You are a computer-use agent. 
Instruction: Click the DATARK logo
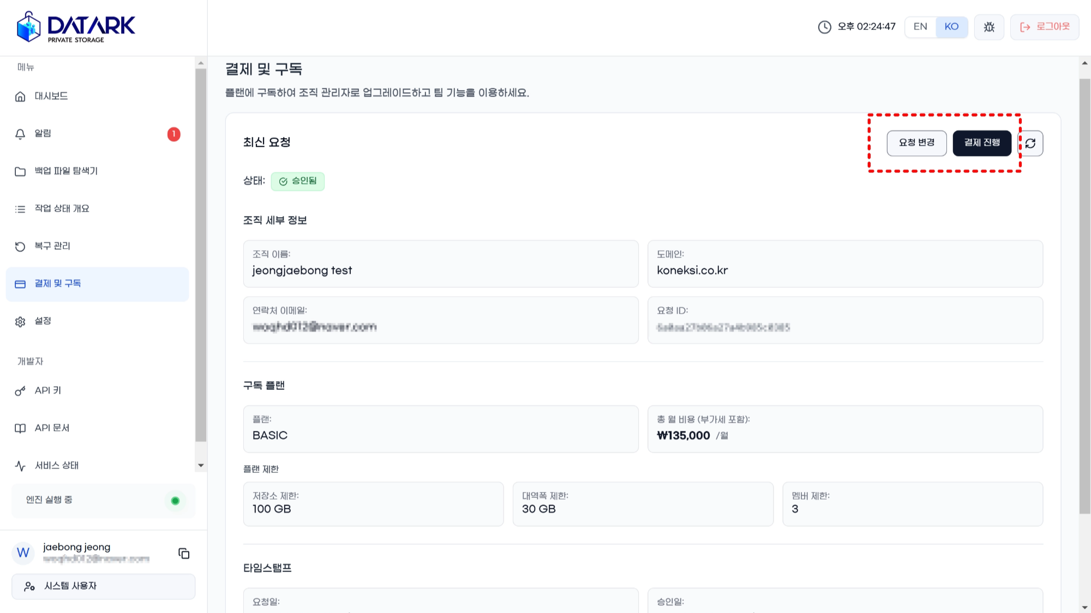[76, 27]
